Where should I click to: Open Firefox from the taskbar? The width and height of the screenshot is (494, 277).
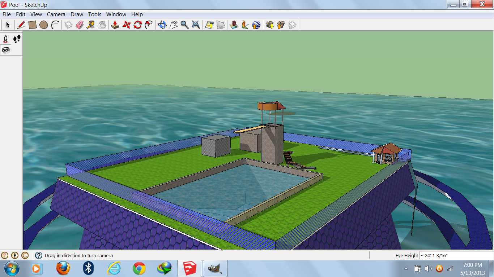(x=63, y=268)
